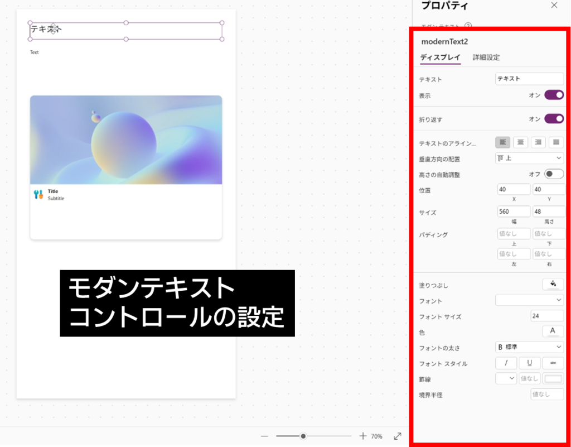This screenshot has height=447, width=571.
Task: Apply underline font style
Action: coord(530,363)
